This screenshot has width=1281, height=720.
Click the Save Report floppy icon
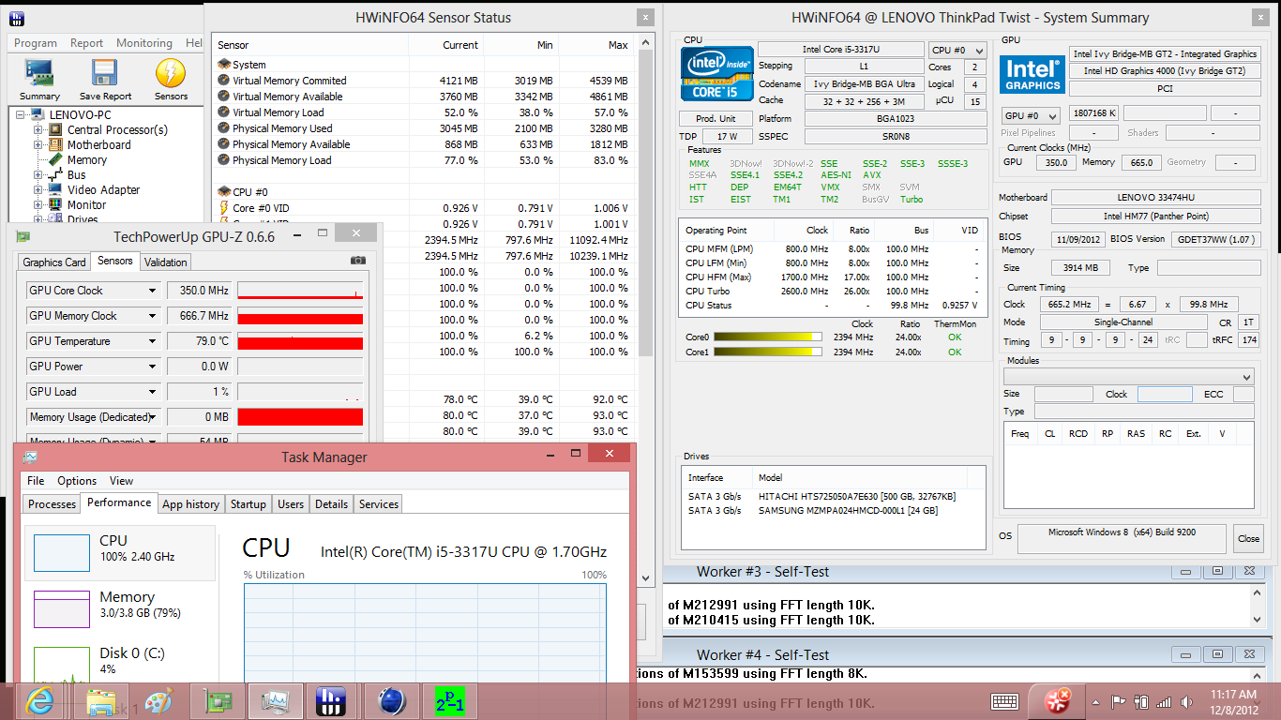pos(105,79)
